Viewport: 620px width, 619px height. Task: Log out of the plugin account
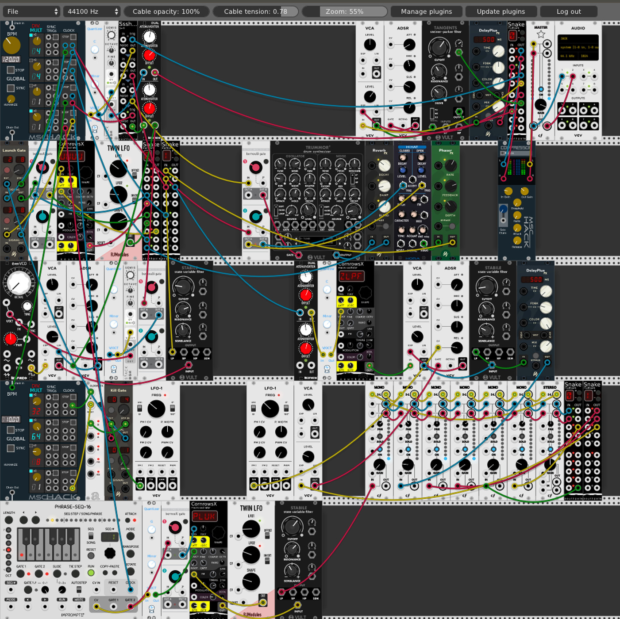pyautogui.click(x=569, y=11)
